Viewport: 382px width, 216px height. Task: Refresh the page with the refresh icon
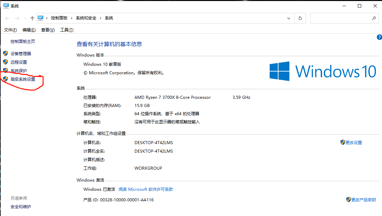[300, 18]
